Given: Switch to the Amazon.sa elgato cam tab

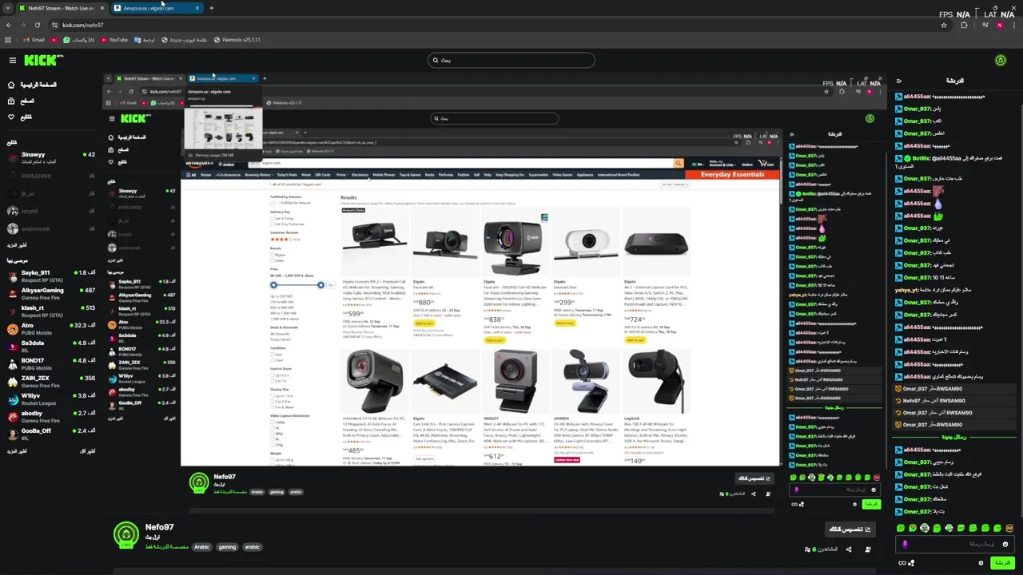Looking at the screenshot, I should pos(156,8).
